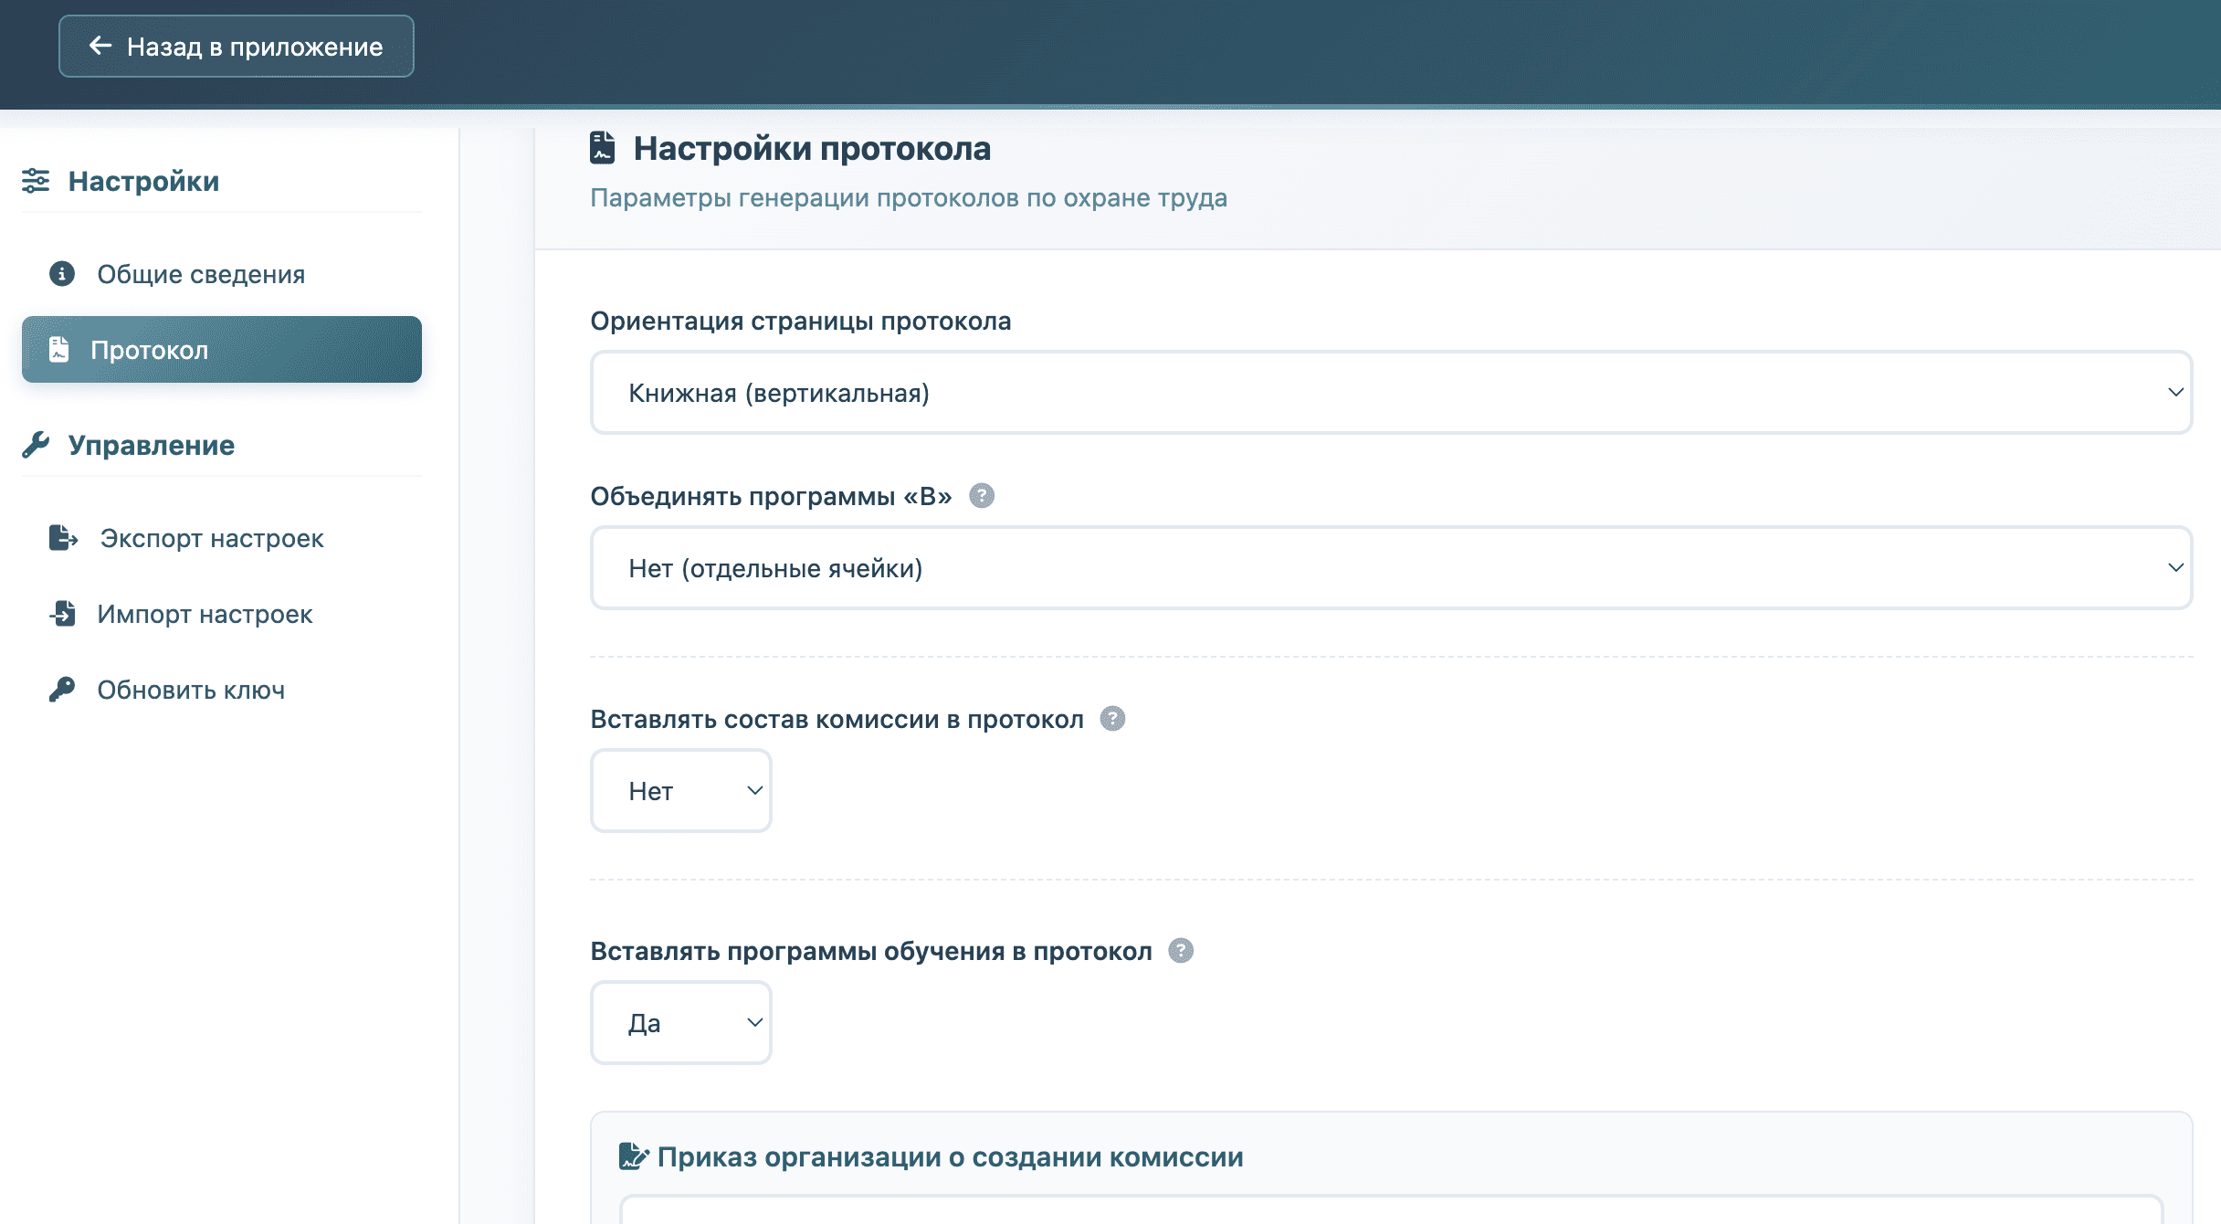Open Экспорт настроек
Screen dimensions: 2221x1224
coord(222,538)
